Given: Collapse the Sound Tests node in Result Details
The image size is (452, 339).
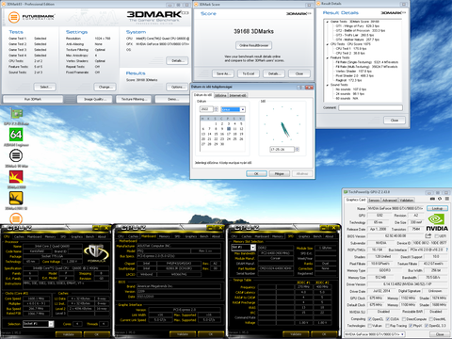Looking at the screenshot, I should coord(328,85).
